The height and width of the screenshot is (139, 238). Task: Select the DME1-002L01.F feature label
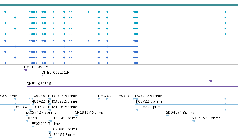click(x=55, y=73)
